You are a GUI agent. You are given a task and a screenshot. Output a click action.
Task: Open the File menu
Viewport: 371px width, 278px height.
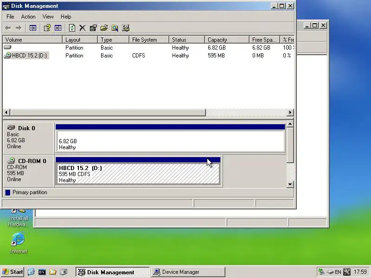(10, 17)
